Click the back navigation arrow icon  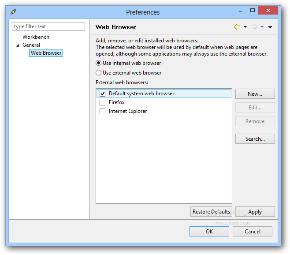pos(237,27)
